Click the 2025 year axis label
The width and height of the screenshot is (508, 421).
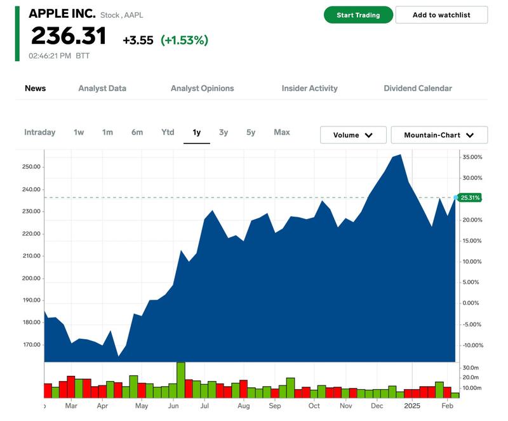(x=412, y=406)
